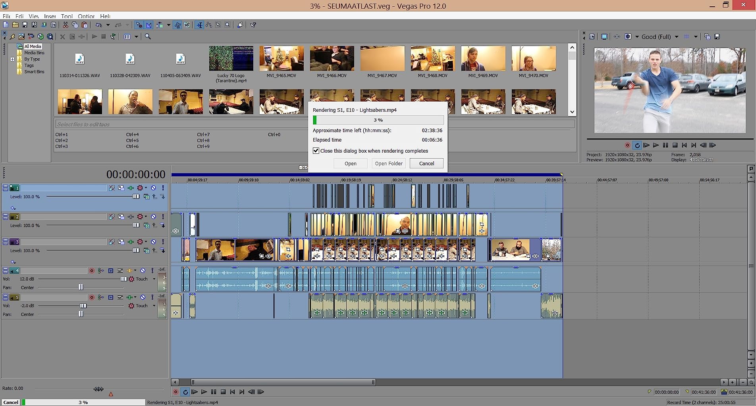Open the Good (Full) preview quality dropdown
This screenshot has width=756, height=406.
point(677,36)
